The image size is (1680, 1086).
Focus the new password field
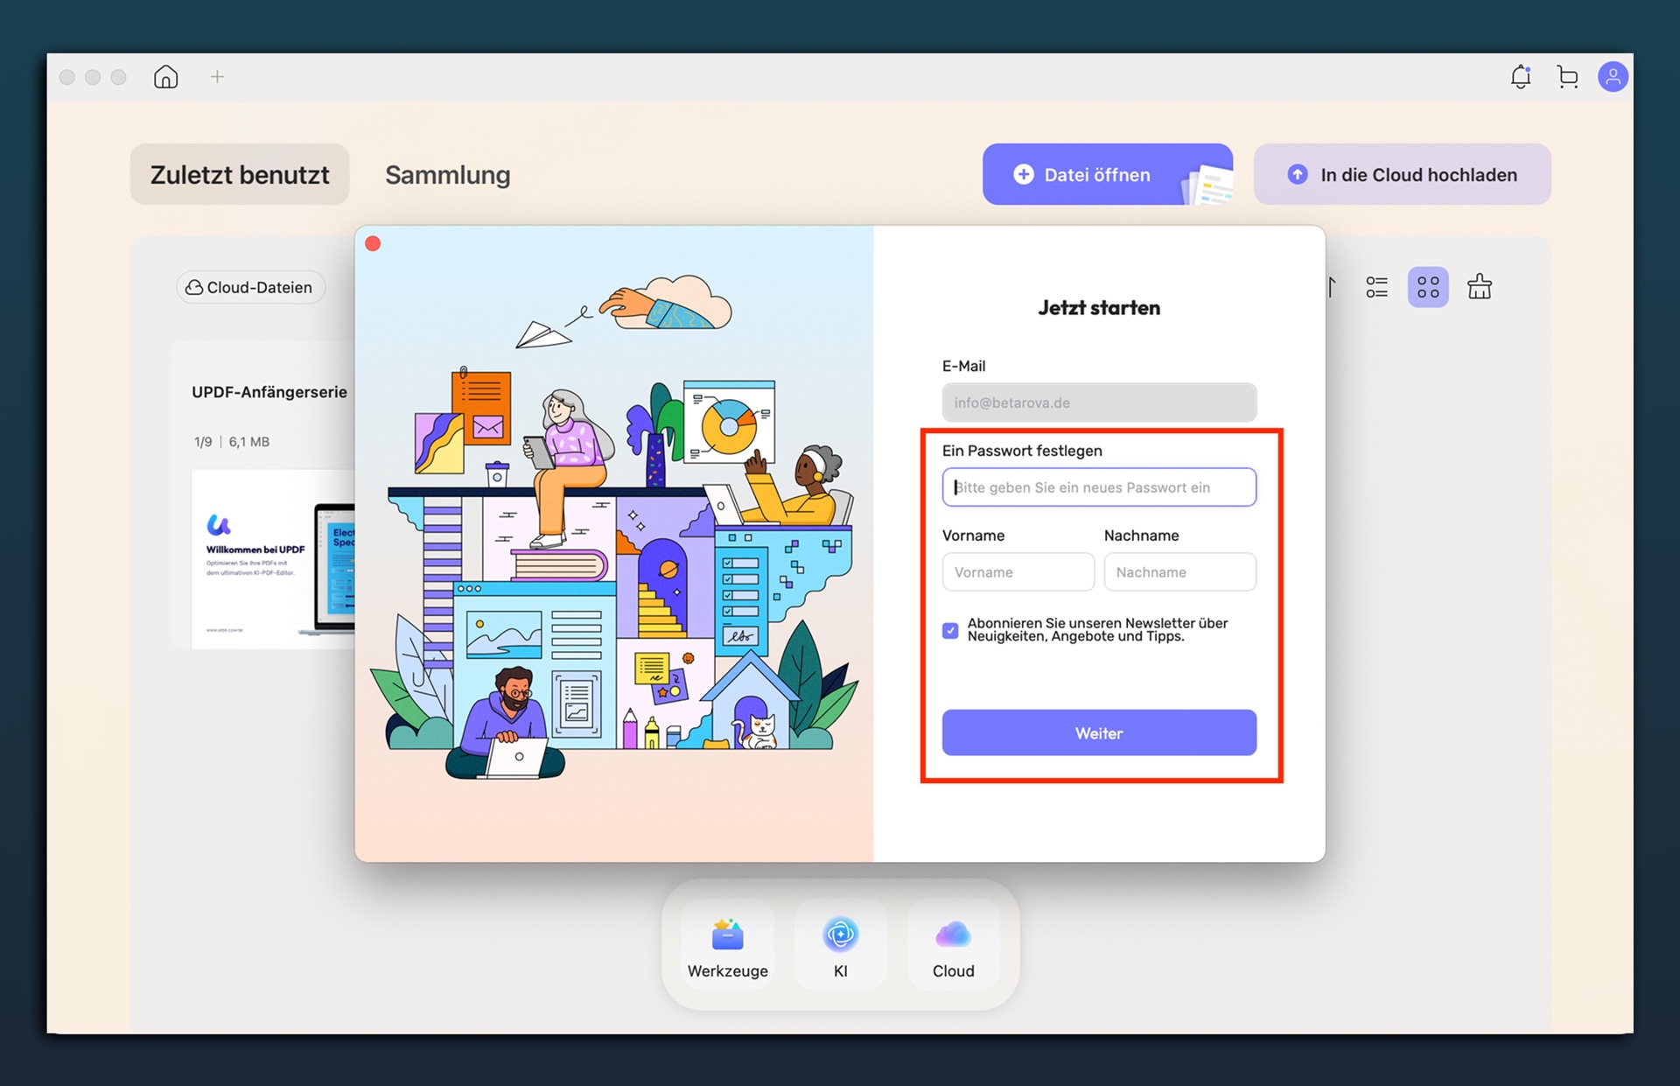1099,487
